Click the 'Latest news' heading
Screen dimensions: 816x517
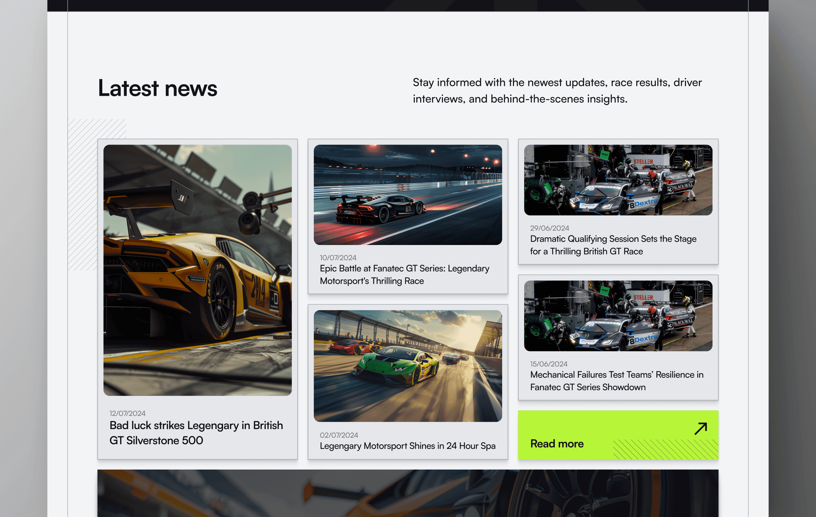[158, 88]
